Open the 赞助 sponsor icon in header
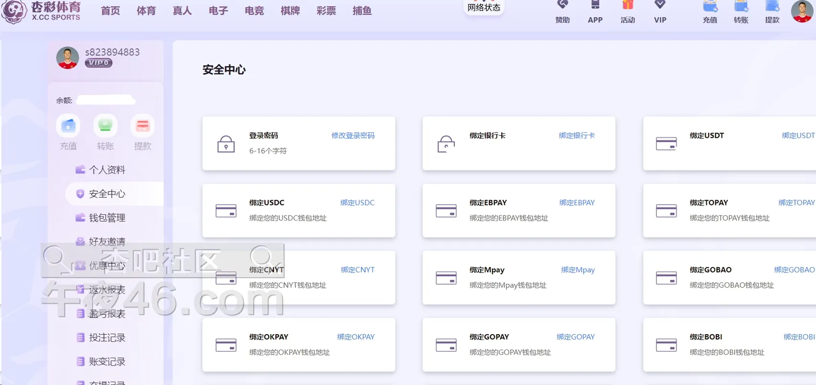This screenshot has height=385, width=816. [563, 6]
